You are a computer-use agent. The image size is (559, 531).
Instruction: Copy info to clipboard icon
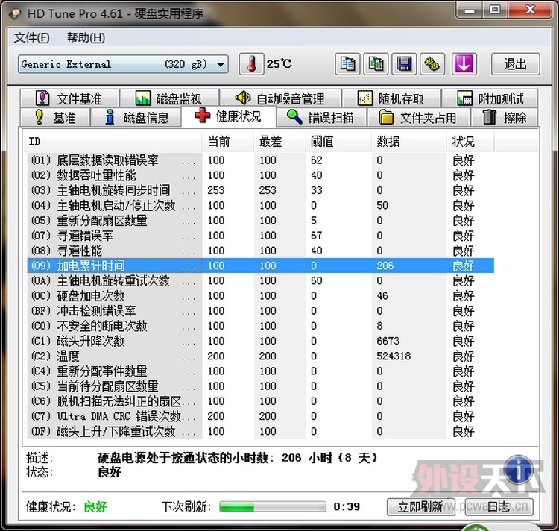[347, 64]
